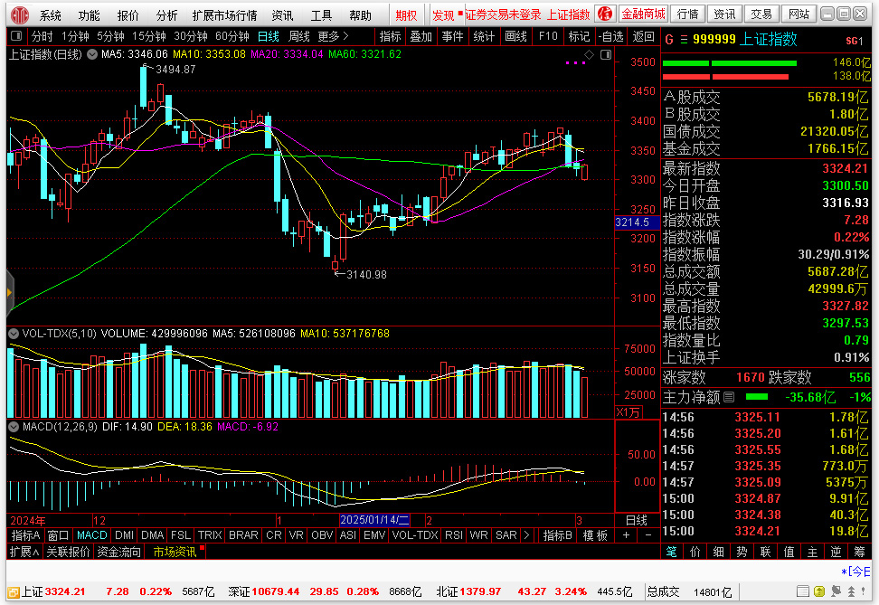Open the 分析 menu
The width and height of the screenshot is (879, 605).
[166, 15]
